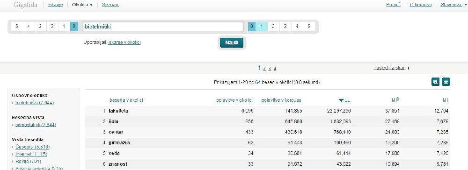Select the znanost result row
The image size is (468, 170).
(x=267, y=164)
